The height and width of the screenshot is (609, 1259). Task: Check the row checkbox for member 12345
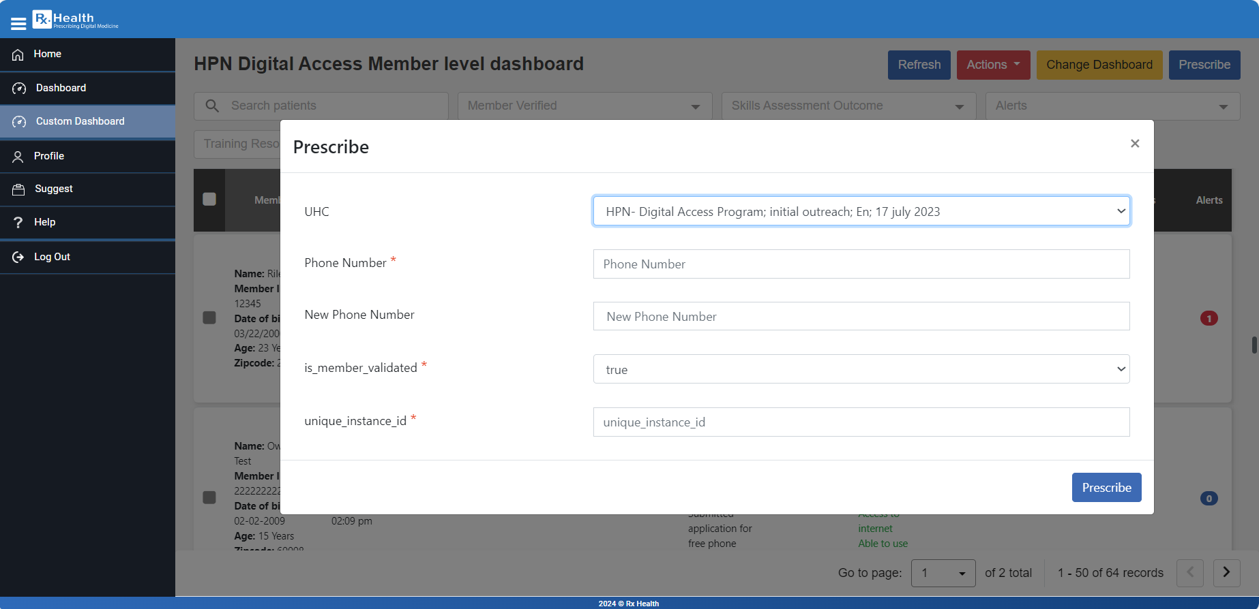209,317
